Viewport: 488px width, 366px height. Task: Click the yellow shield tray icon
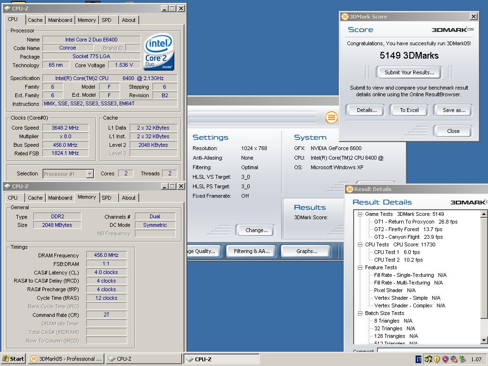[x=437, y=359]
